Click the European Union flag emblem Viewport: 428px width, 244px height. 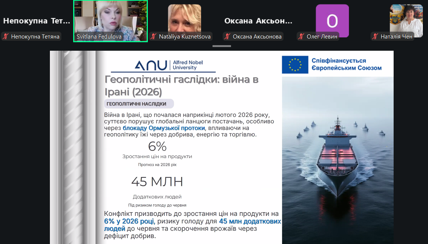[295, 64]
